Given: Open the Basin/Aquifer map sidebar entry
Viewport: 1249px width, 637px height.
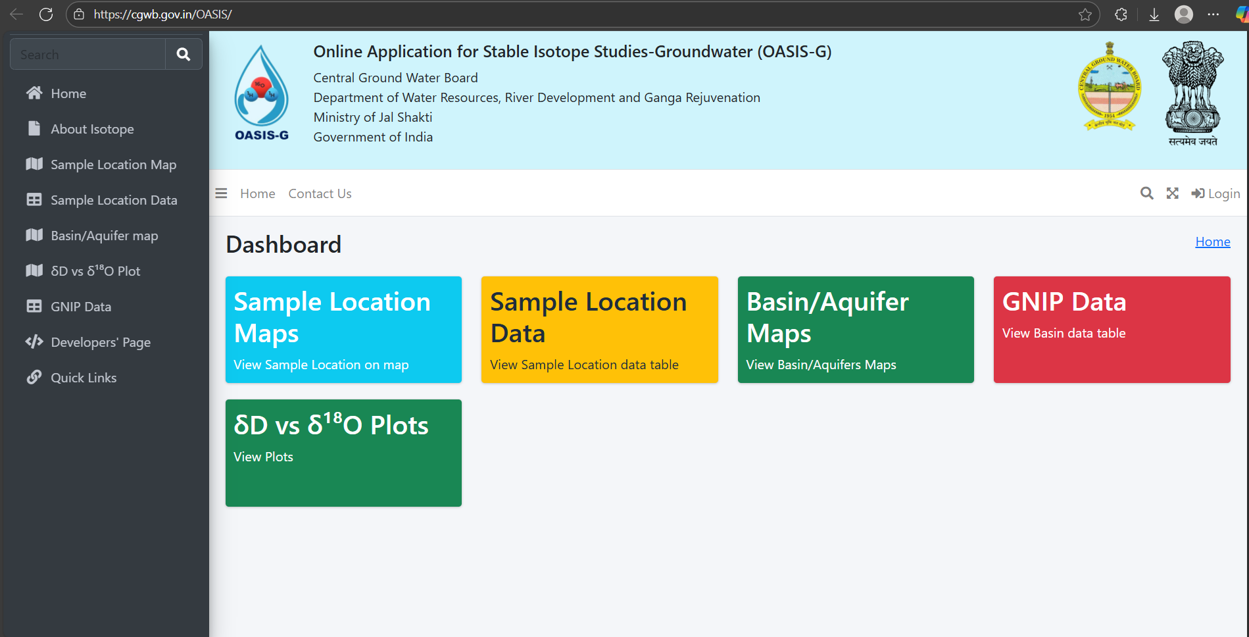Looking at the screenshot, I should click(104, 235).
